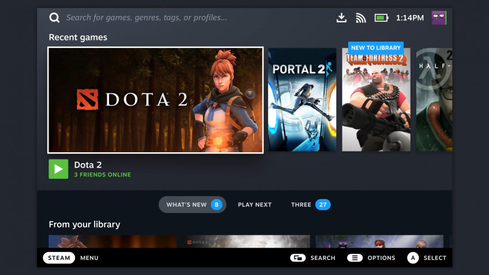Click the STEAM menu button
This screenshot has height=275, width=489.
[x=59, y=258]
